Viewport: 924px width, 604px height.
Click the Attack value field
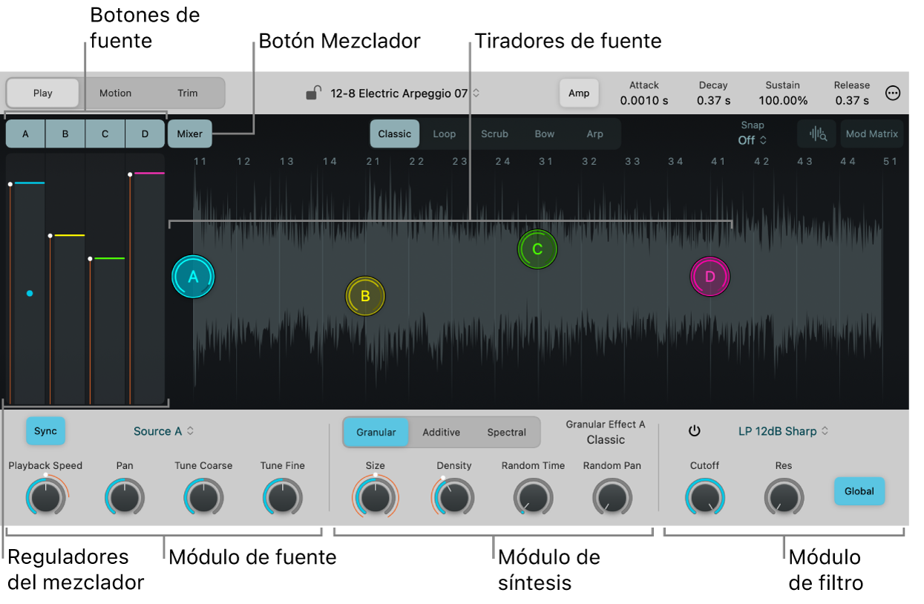643,100
